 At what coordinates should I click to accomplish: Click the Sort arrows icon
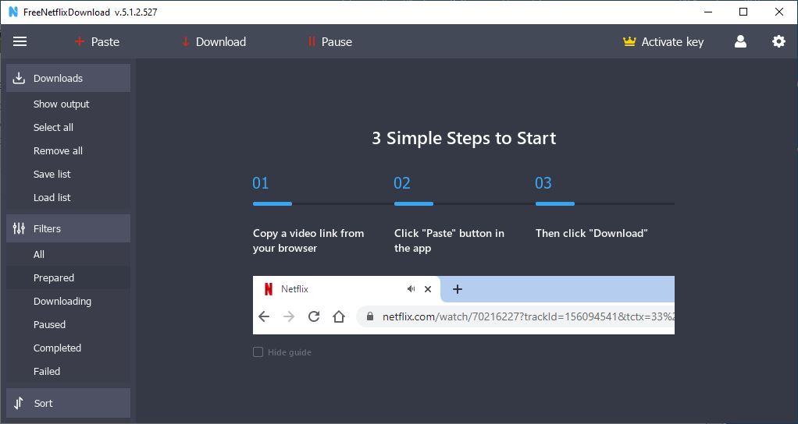pos(19,403)
